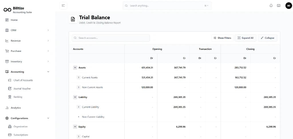Open the keyboard icon in header

[x=279, y=6]
